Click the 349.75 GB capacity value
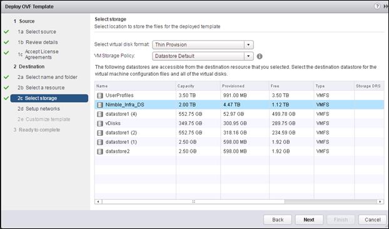 (x=190, y=123)
